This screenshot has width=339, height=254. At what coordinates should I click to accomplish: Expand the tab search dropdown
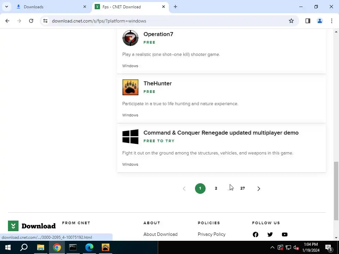[7, 7]
